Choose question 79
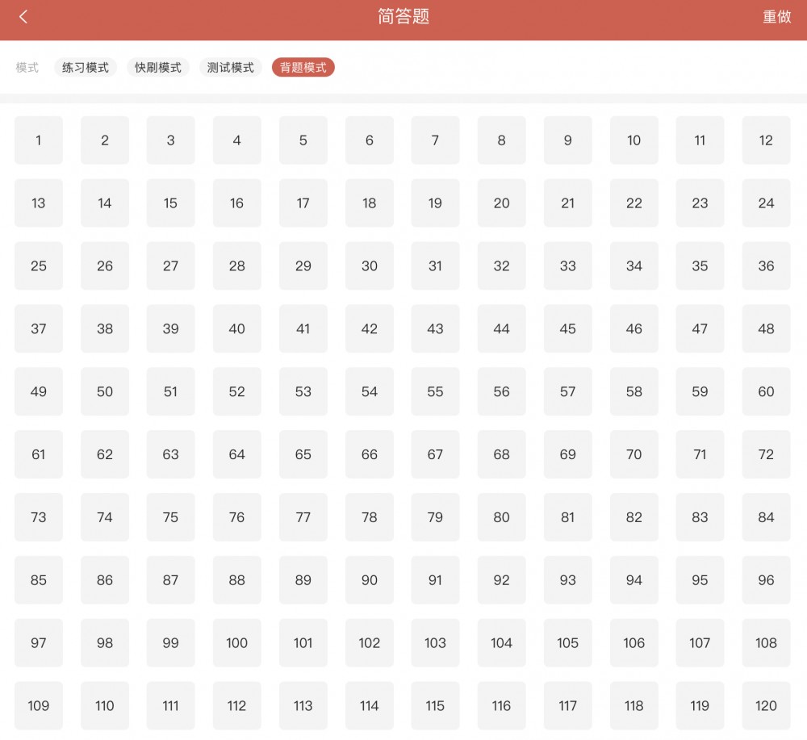This screenshot has width=807, height=740. 436,516
